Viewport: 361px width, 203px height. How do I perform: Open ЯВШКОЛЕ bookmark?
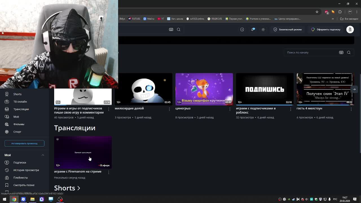click(x=215, y=19)
